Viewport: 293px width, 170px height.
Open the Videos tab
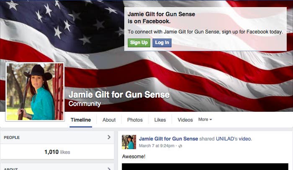pos(185,120)
